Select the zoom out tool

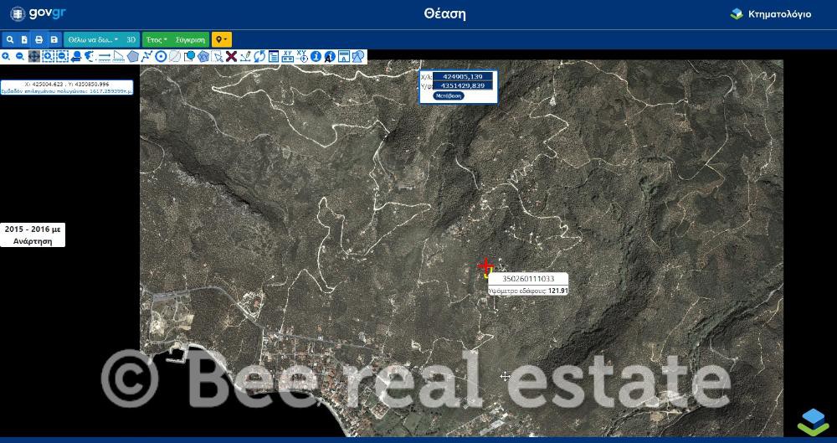(x=20, y=57)
